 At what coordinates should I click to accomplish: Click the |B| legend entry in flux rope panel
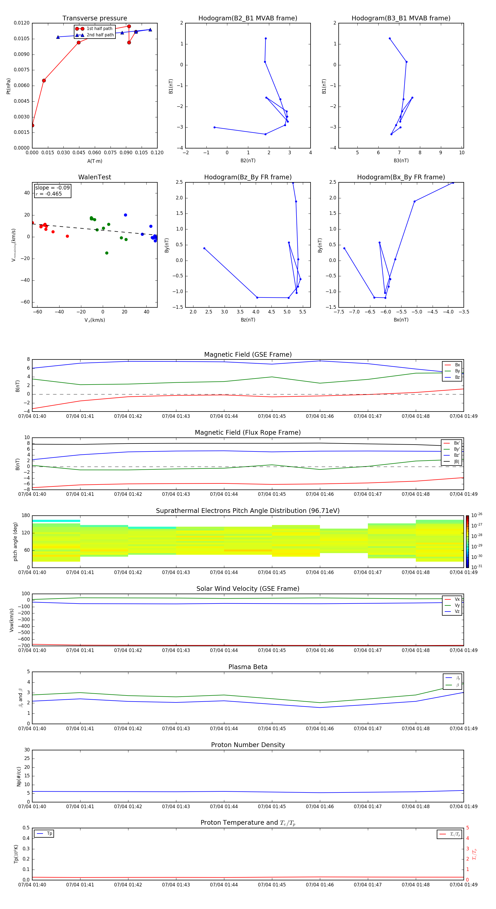click(452, 462)
